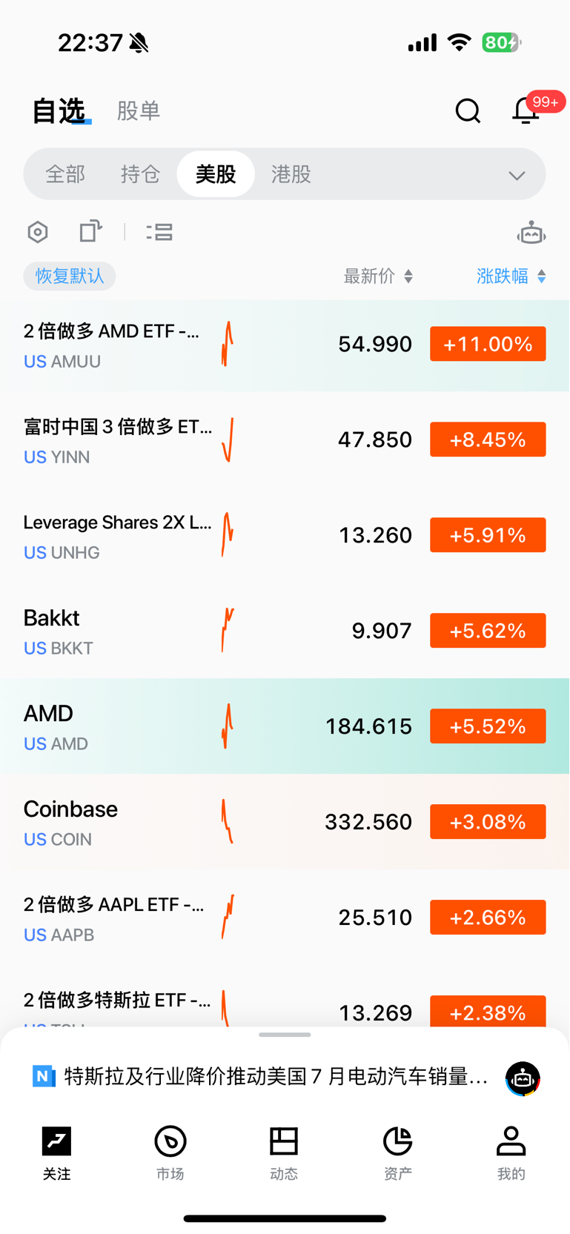Viewport: 570px width, 1234px height.
Task: Switch list layout view icon
Action: [159, 232]
